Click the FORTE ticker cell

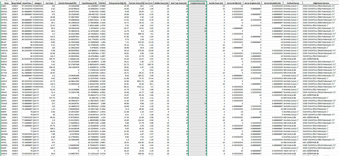pos(6,28)
